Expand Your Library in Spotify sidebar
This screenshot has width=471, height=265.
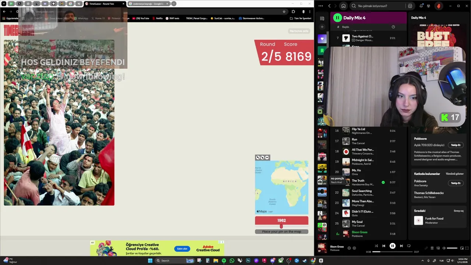tap(322, 18)
